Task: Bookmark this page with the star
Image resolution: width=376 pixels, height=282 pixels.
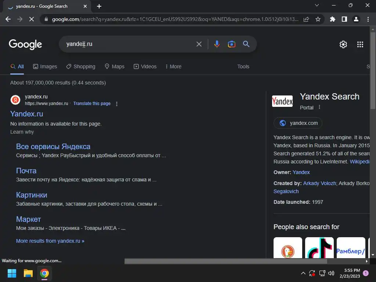Action: [318, 19]
